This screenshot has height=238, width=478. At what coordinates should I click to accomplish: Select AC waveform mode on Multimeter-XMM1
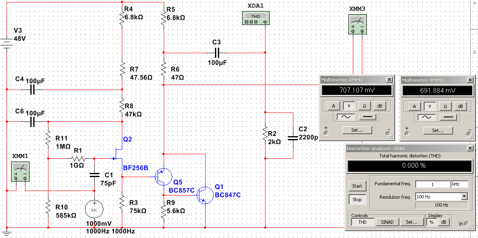[345, 117]
